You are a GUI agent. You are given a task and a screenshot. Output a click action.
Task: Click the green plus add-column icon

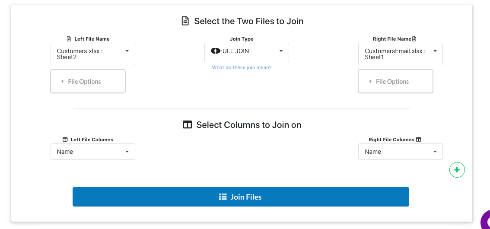pyautogui.click(x=457, y=170)
